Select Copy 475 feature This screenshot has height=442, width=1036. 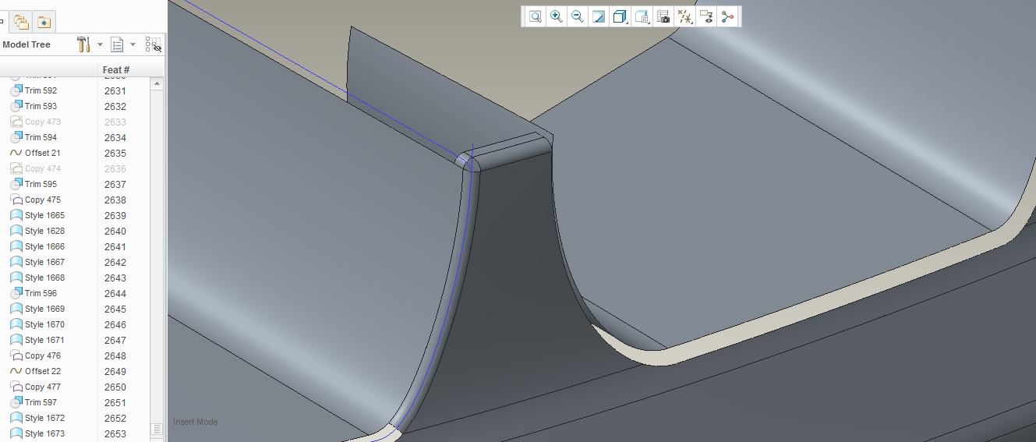coord(42,200)
